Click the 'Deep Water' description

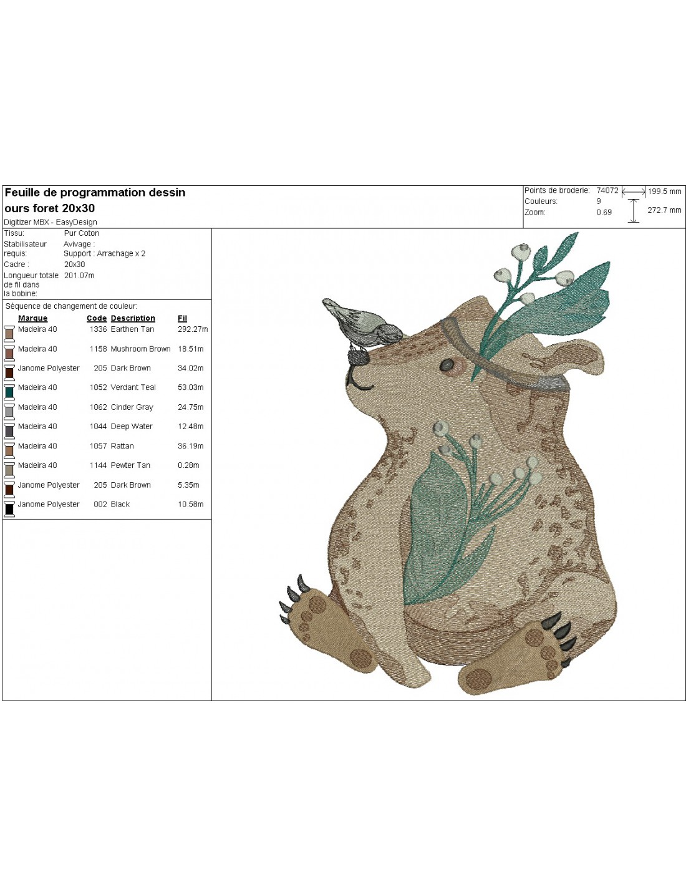point(132,427)
